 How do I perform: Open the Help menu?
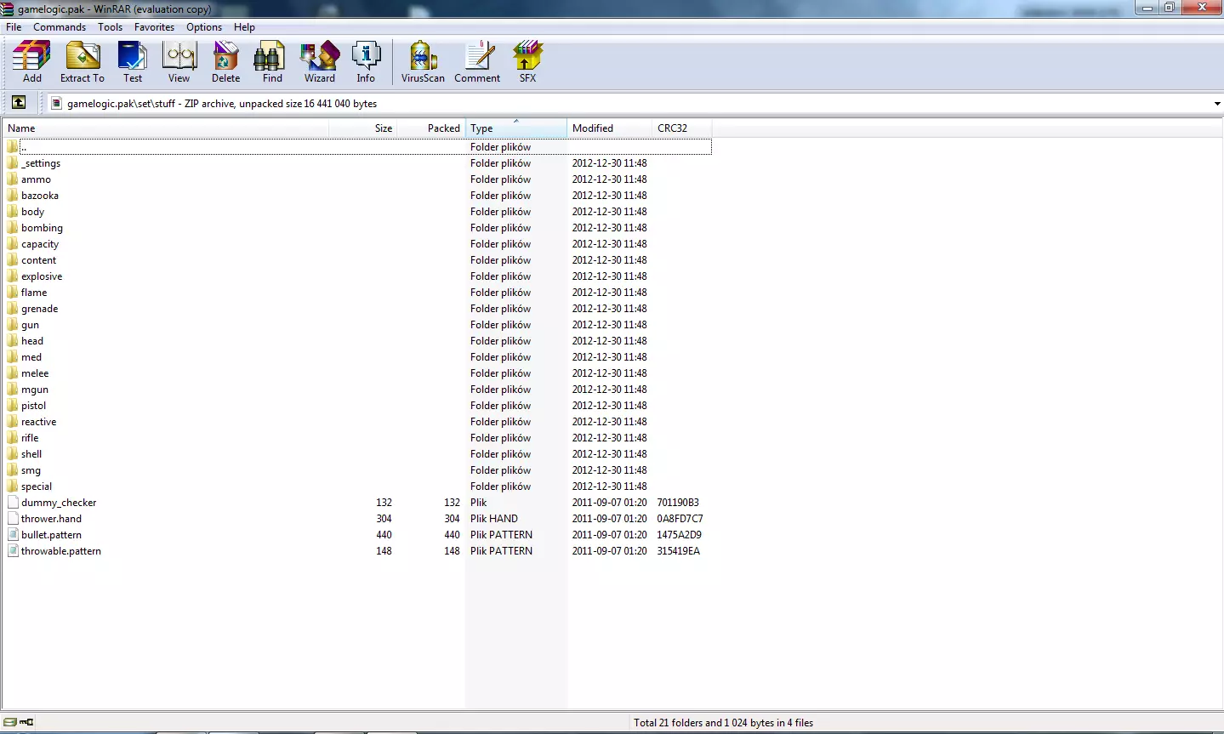(244, 27)
